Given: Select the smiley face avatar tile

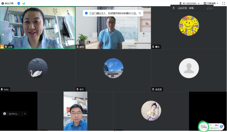Looking at the screenshot, I should click(189, 26).
